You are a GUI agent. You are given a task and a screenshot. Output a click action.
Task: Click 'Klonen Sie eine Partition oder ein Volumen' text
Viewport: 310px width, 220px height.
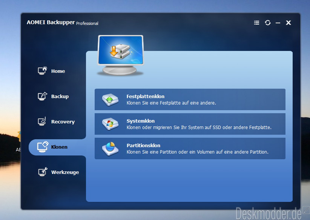[197, 152]
